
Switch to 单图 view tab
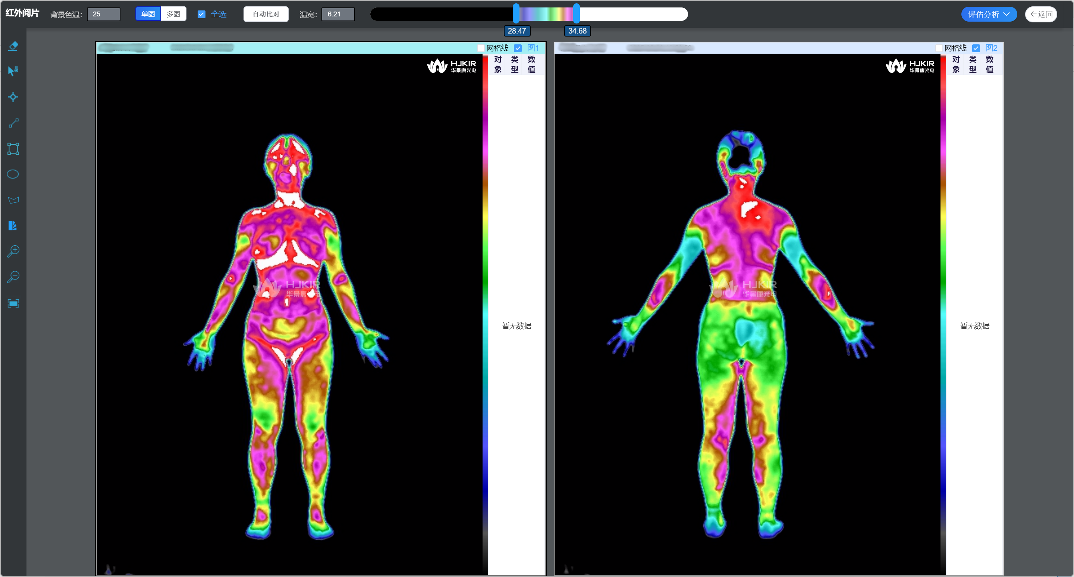tap(148, 14)
